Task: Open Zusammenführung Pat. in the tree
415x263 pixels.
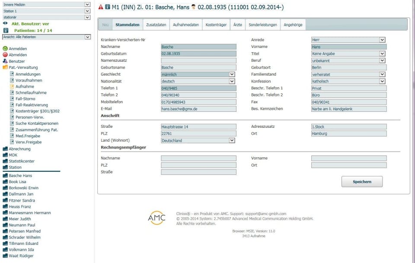Action: pyautogui.click(x=37, y=130)
